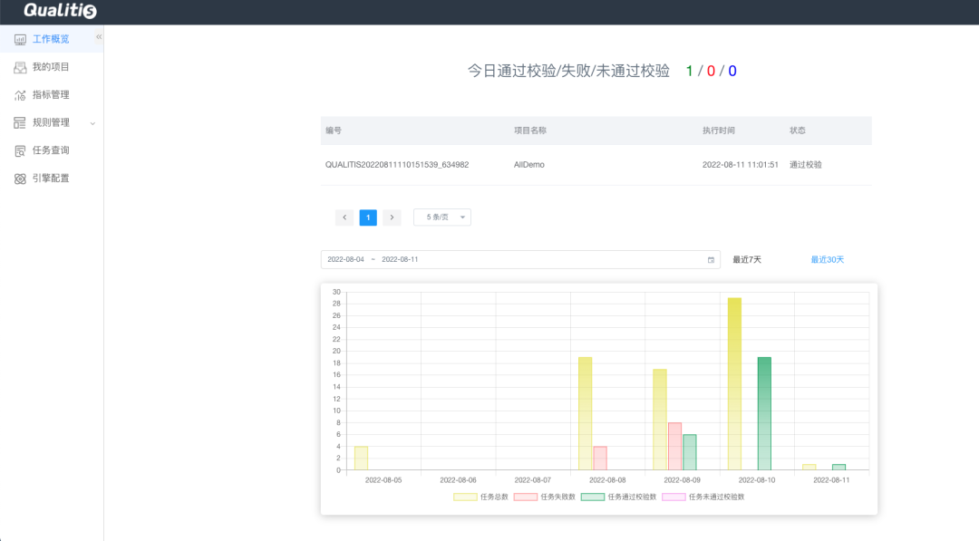Select the 工作概览 sidebar icon
This screenshot has width=979, height=541.
(20, 39)
